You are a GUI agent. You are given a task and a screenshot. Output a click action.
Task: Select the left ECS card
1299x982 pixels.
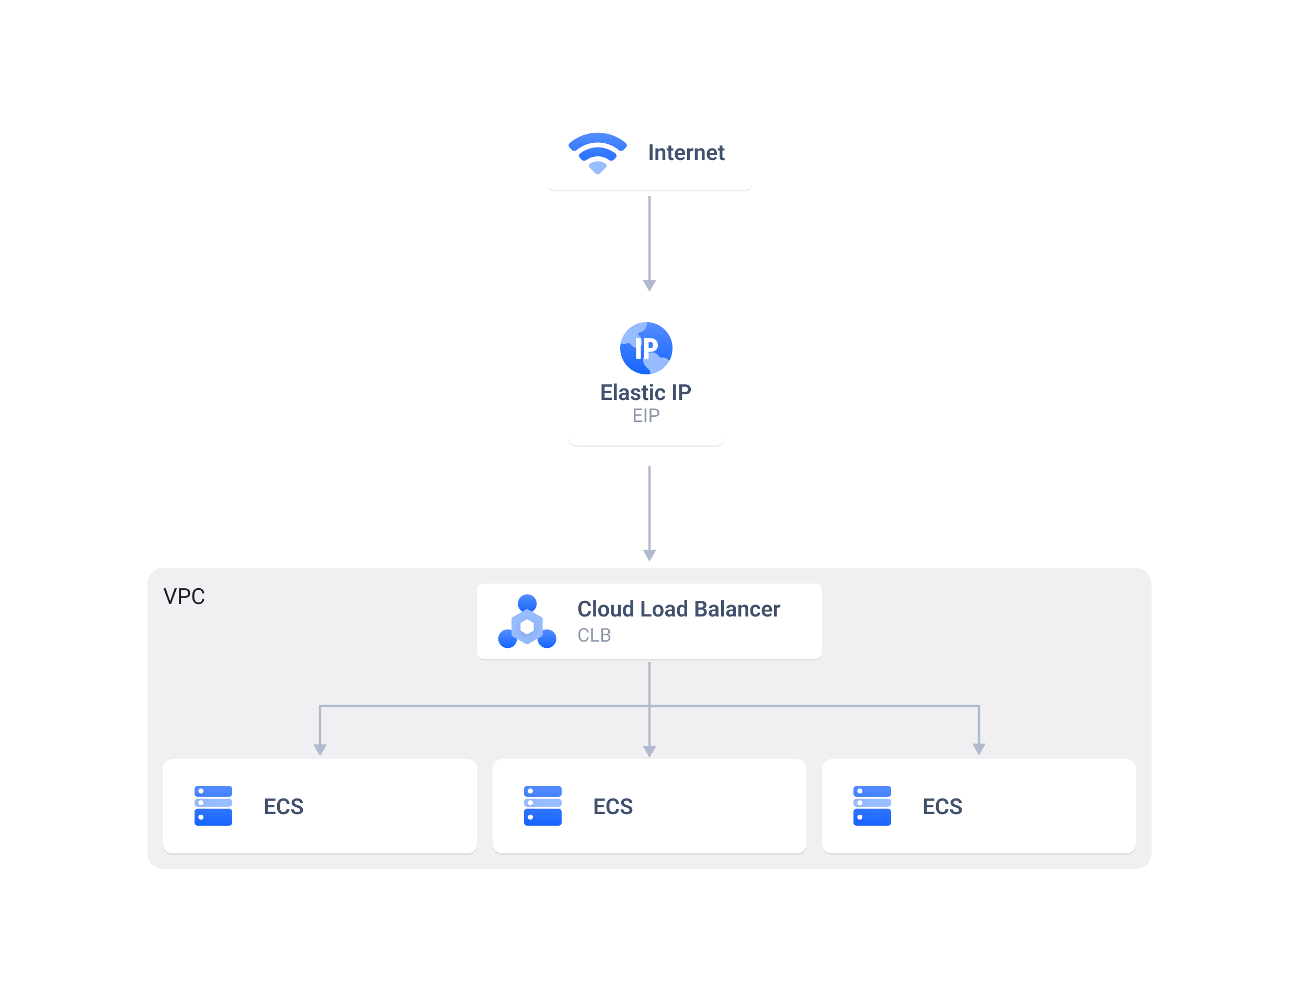coord(320,806)
